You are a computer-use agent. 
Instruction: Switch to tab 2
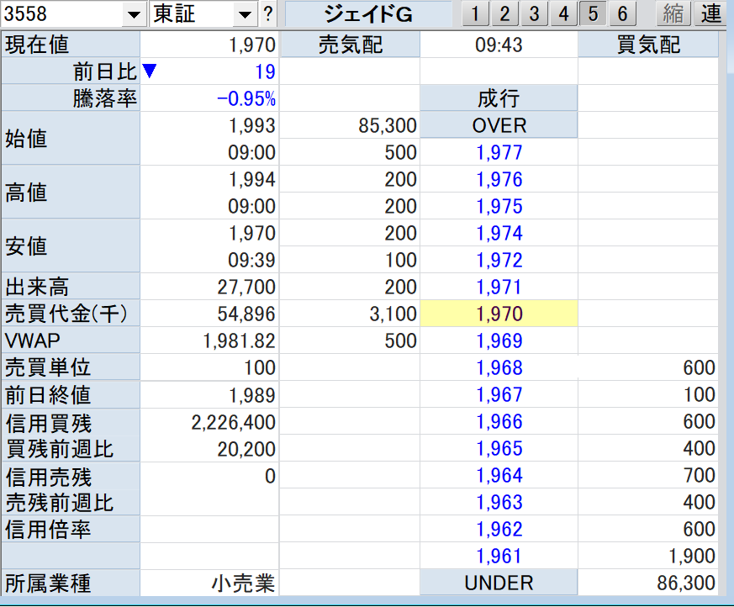(504, 13)
